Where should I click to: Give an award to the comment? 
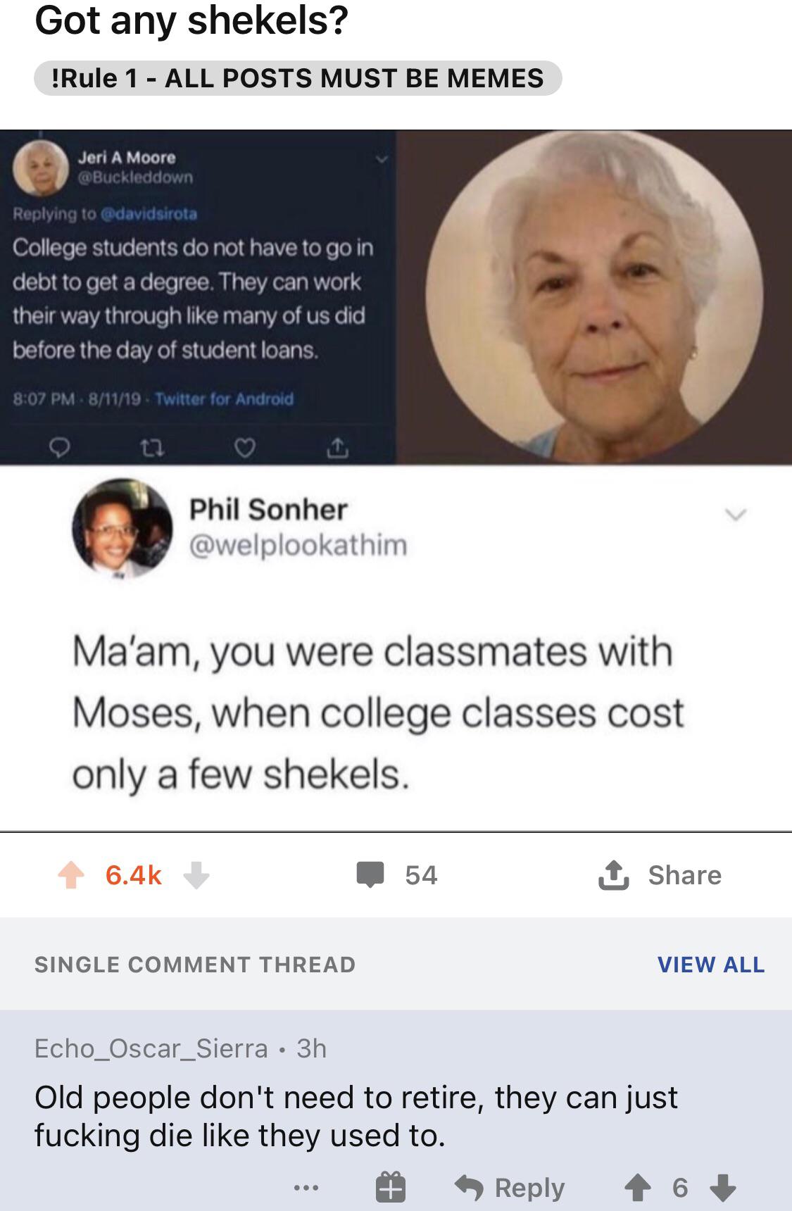[389, 1188]
